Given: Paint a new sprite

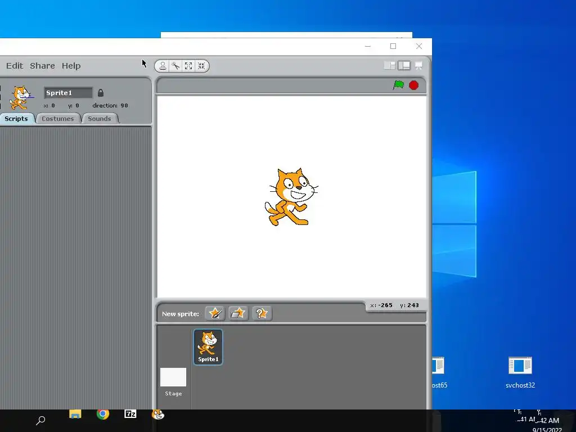Looking at the screenshot, I should [x=215, y=313].
